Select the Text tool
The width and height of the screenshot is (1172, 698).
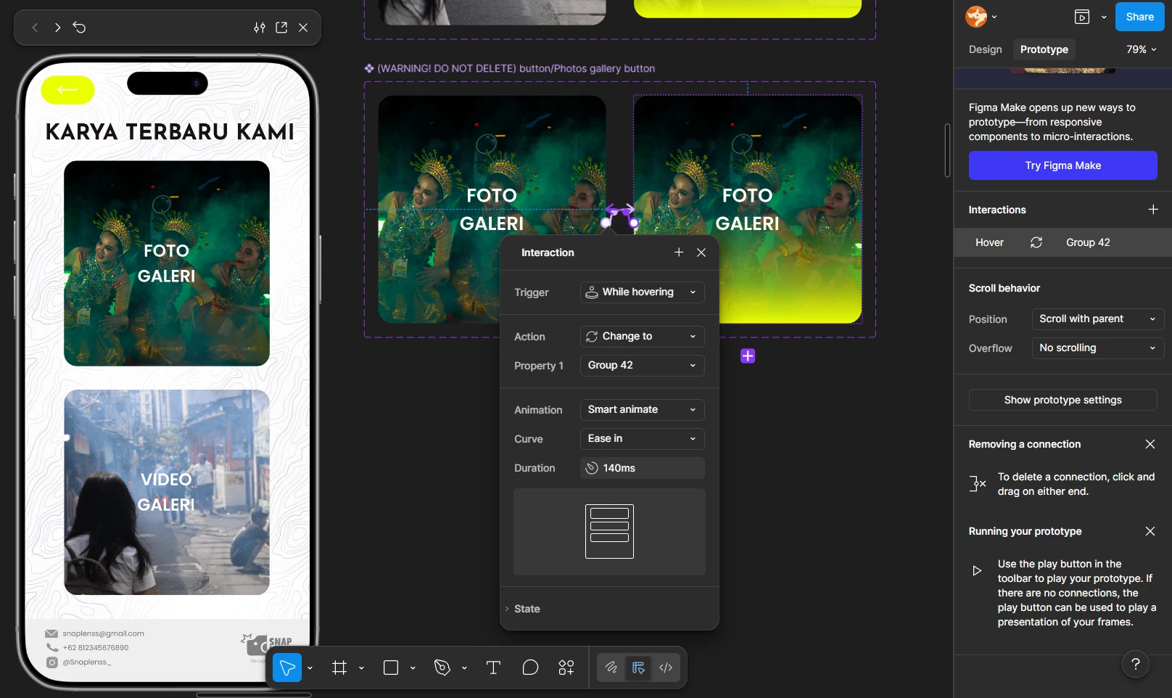(x=493, y=668)
